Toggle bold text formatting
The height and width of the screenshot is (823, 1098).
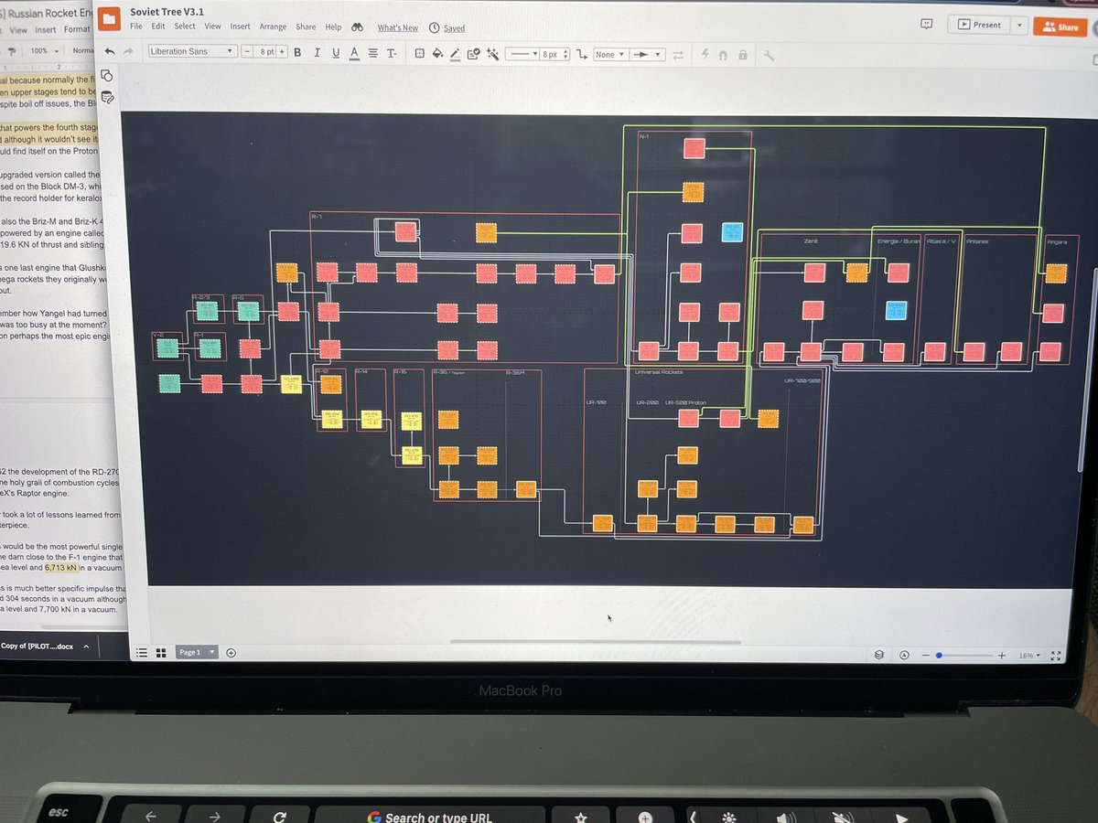click(x=298, y=53)
